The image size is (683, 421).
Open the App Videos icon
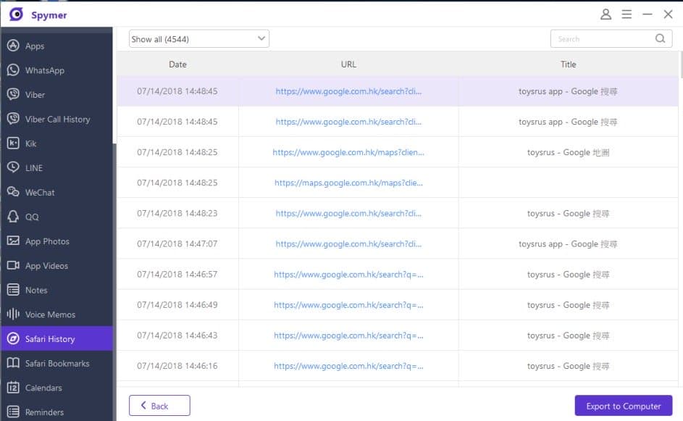13,265
